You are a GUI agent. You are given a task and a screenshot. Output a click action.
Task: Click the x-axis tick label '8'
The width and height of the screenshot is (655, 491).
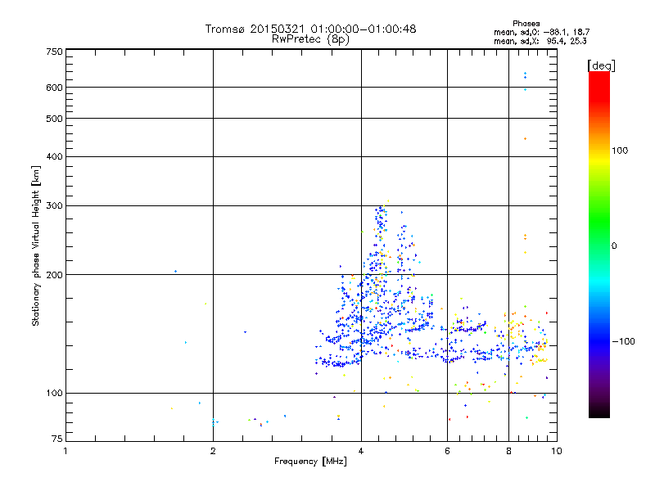pos(508,451)
